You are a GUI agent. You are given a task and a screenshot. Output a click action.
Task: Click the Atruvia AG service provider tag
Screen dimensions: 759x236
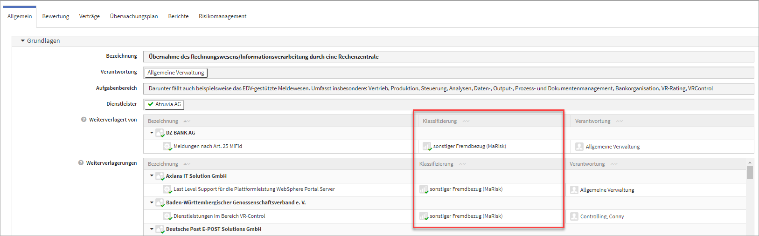pos(164,104)
